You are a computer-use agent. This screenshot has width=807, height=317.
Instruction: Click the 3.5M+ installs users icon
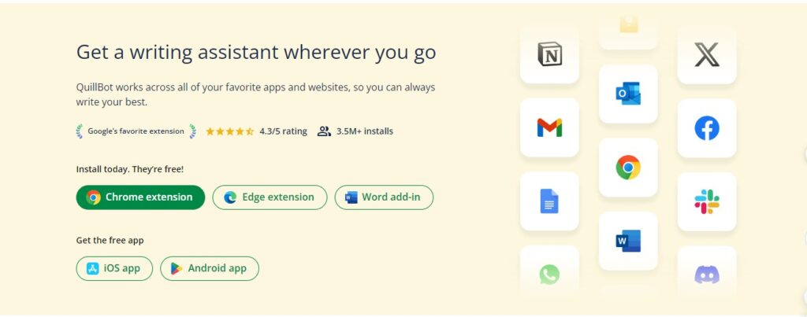tap(324, 131)
